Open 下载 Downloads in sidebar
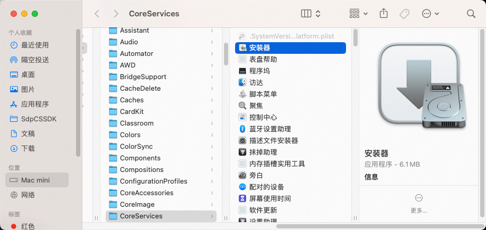This screenshot has width=486, height=230. pyautogui.click(x=28, y=148)
